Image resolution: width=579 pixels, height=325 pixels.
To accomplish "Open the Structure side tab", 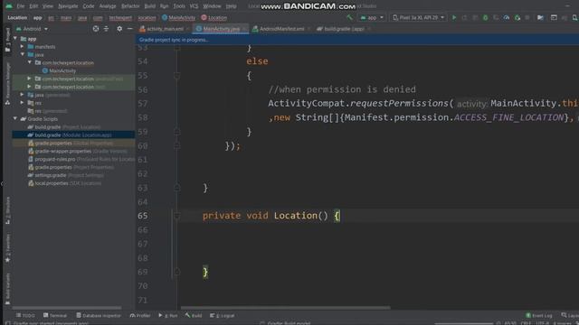I will click(8, 210).
